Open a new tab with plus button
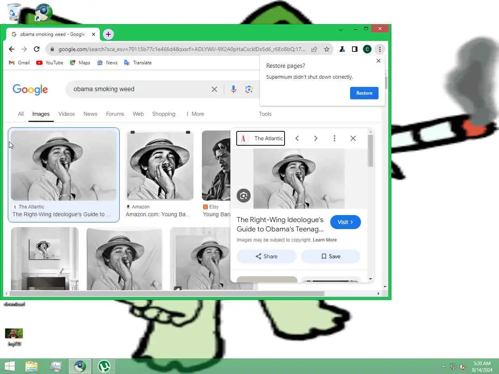Viewport: 499px width, 374px height. pos(108,34)
